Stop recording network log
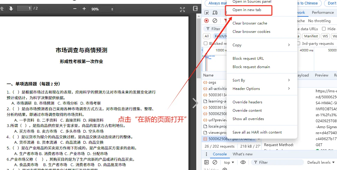The height and width of the screenshot is (170, 337). 206,21
